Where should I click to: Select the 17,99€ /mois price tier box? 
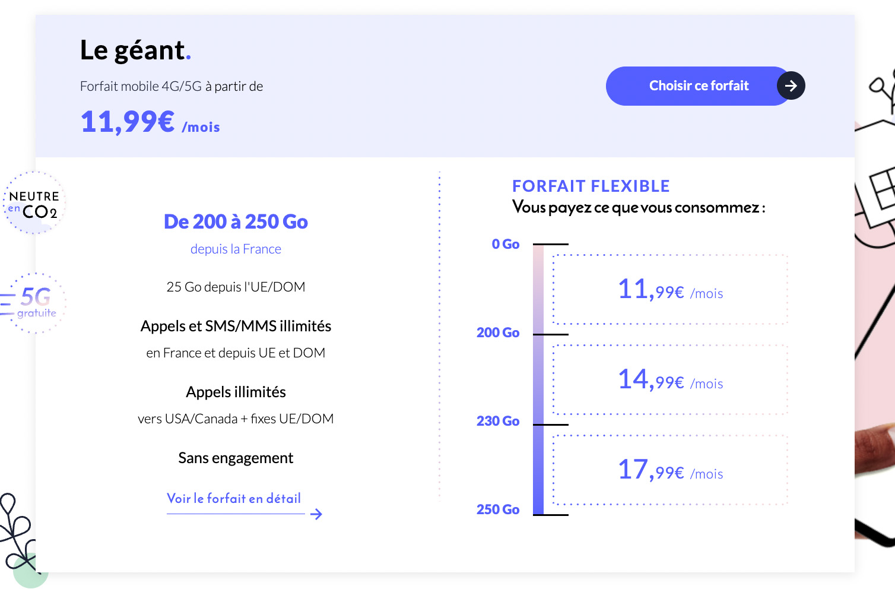(x=670, y=470)
